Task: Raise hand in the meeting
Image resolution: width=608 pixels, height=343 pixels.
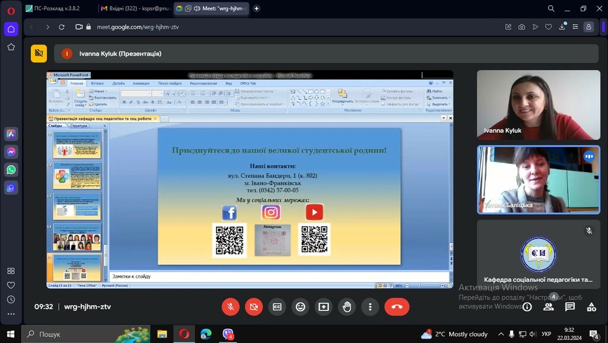Action: coord(347,307)
